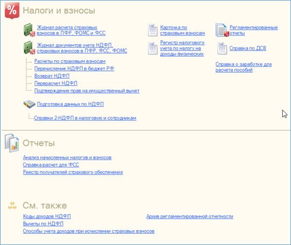Open Справка о заработке для расчета пособий
The width and height of the screenshot is (291, 245).
pyautogui.click(x=244, y=67)
